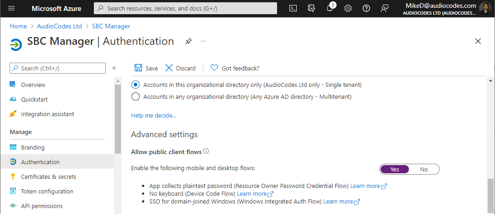This screenshot has height=214, width=495.
Task: Open the notifications bell
Action: (x=330, y=8)
